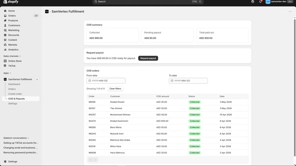This screenshot has width=296, height=166.
Task: Open Discounts icon
Action: tap(5, 35)
